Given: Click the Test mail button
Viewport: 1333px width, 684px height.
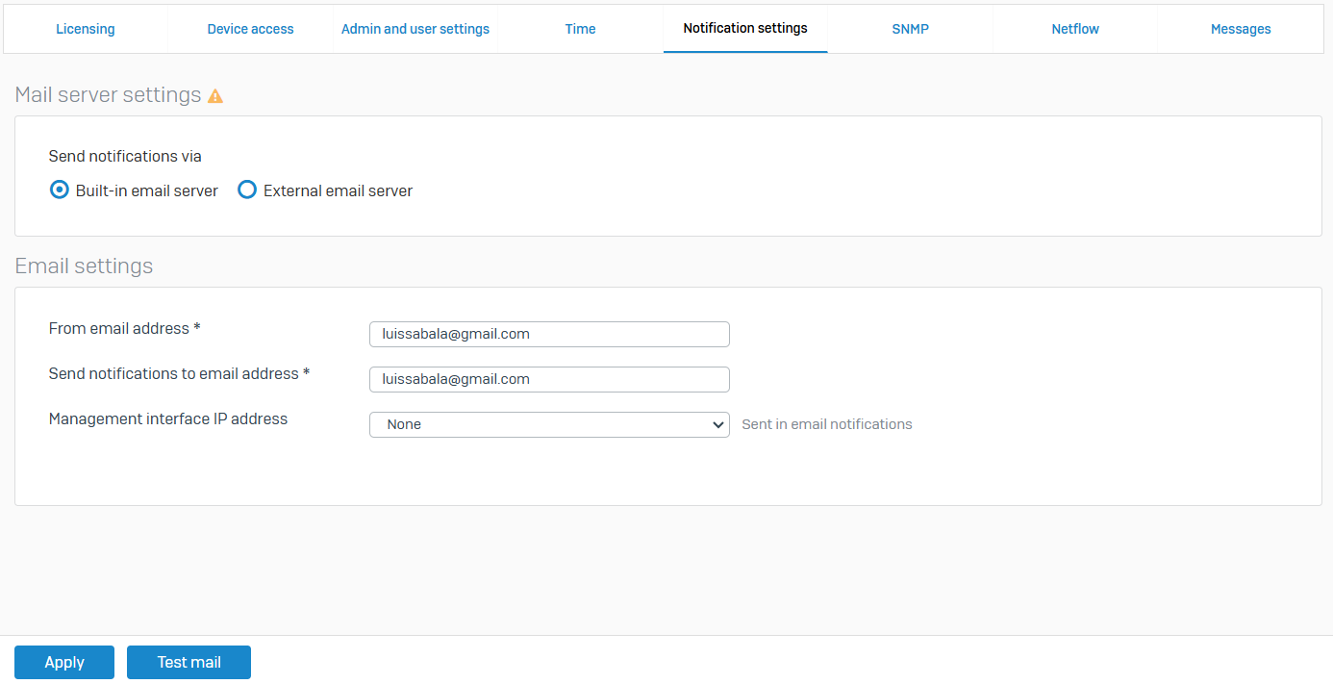Looking at the screenshot, I should pyautogui.click(x=189, y=662).
